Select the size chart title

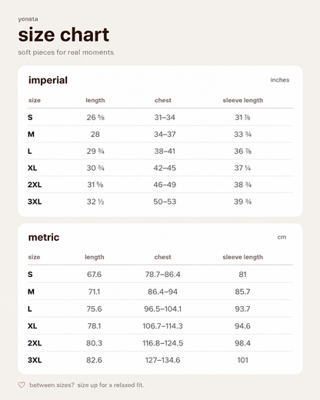(64, 35)
